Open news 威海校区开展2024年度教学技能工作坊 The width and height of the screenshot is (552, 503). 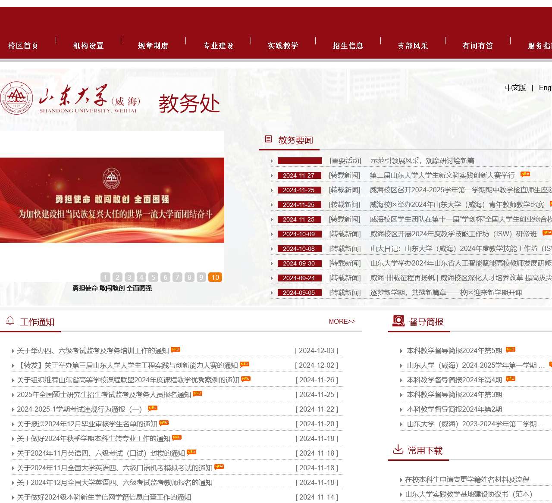453,234
